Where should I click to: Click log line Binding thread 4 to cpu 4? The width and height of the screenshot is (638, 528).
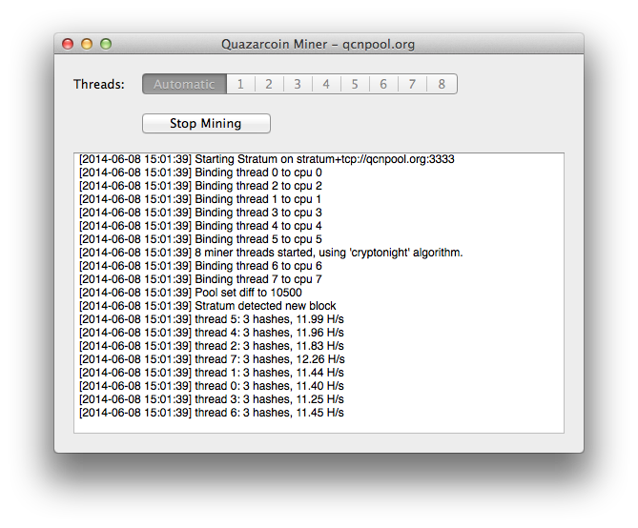click(200, 226)
